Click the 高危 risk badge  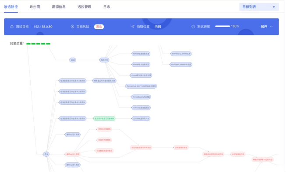(x=99, y=27)
